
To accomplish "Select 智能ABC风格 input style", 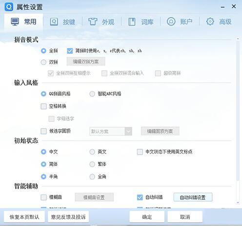I will [x=92, y=94].
